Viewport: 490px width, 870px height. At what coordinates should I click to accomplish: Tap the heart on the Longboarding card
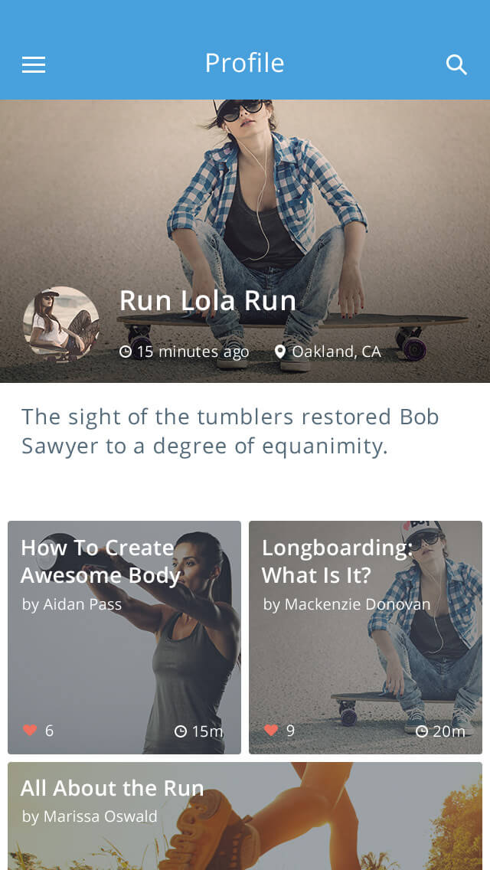[x=271, y=731]
